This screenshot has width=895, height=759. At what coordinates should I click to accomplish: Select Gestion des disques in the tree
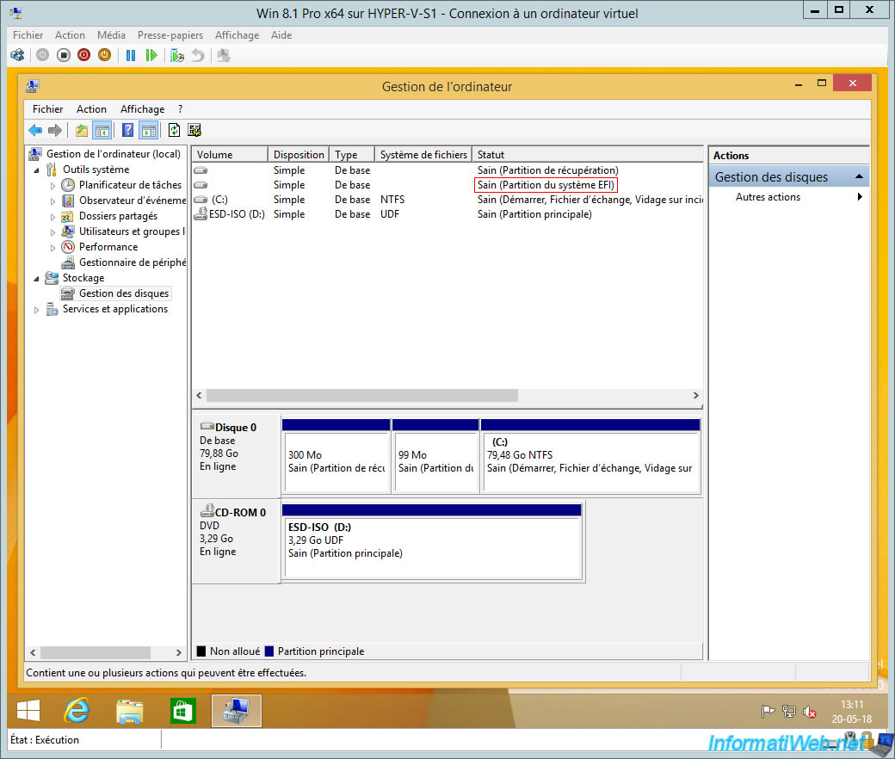(x=124, y=293)
